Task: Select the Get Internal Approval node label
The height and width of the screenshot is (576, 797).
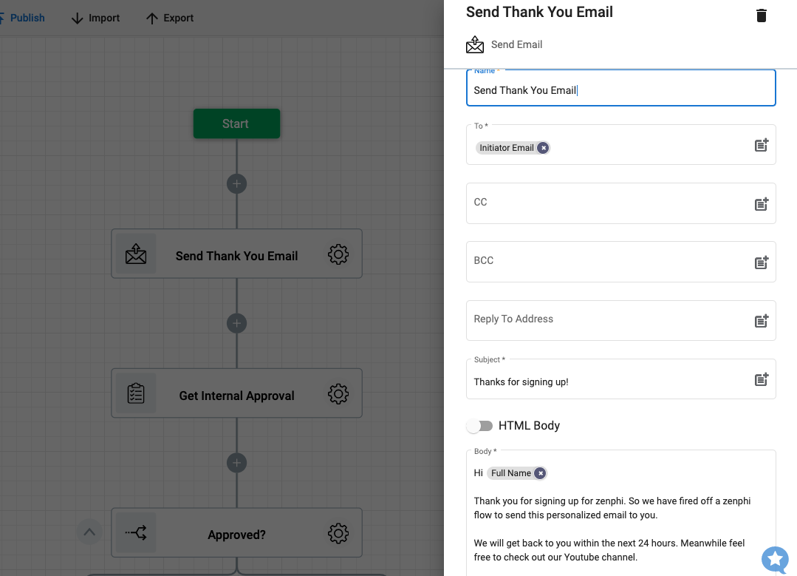Action: (236, 396)
